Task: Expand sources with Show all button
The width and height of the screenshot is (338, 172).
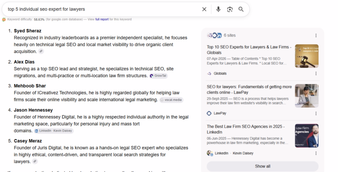Action: point(263,166)
